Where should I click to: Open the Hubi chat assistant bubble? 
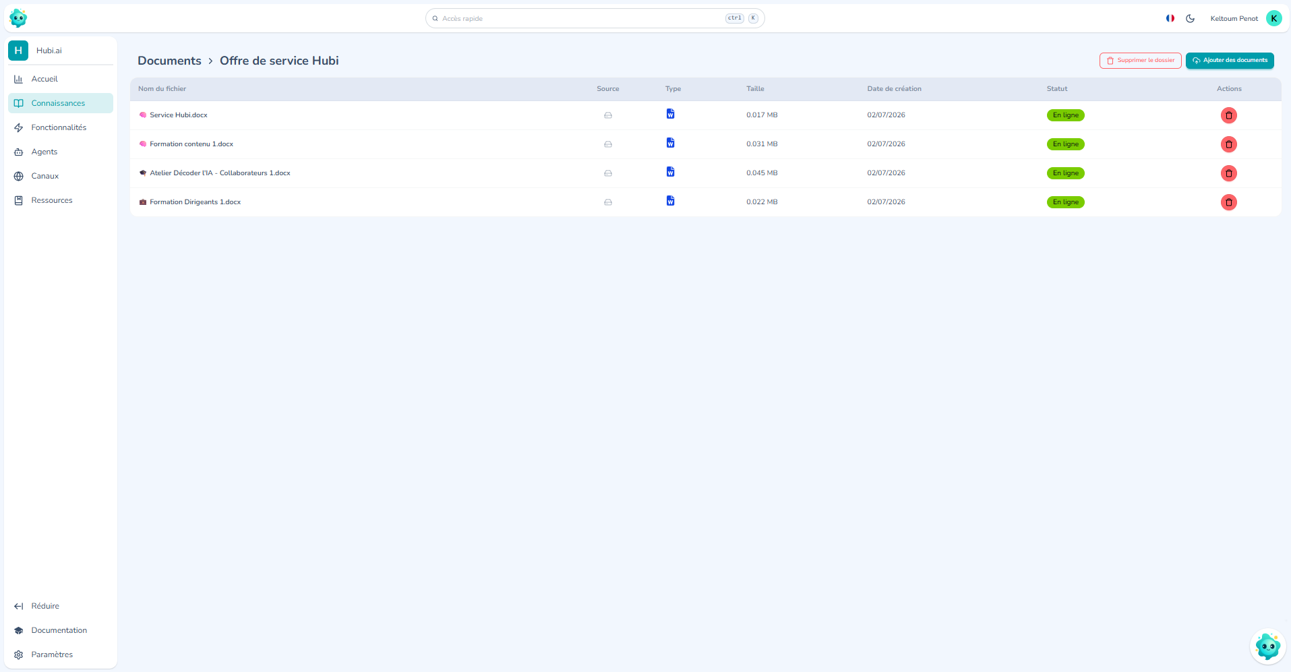tap(1267, 647)
